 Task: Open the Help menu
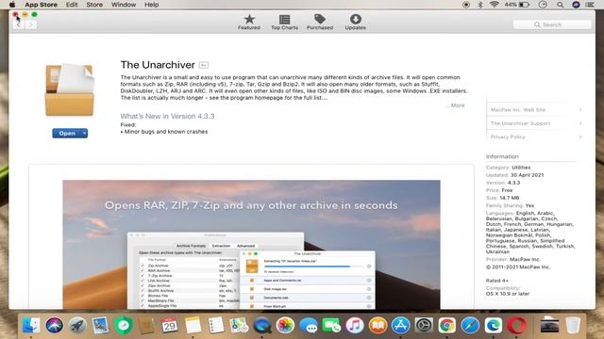151,5
